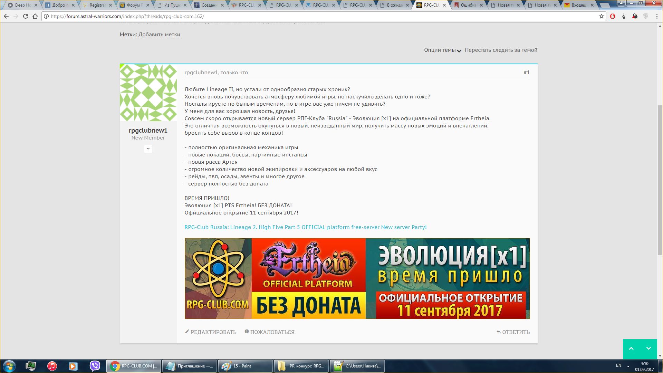Open the rpgclubnew1 username link under the avatar
663x373 pixels.
coord(148,130)
